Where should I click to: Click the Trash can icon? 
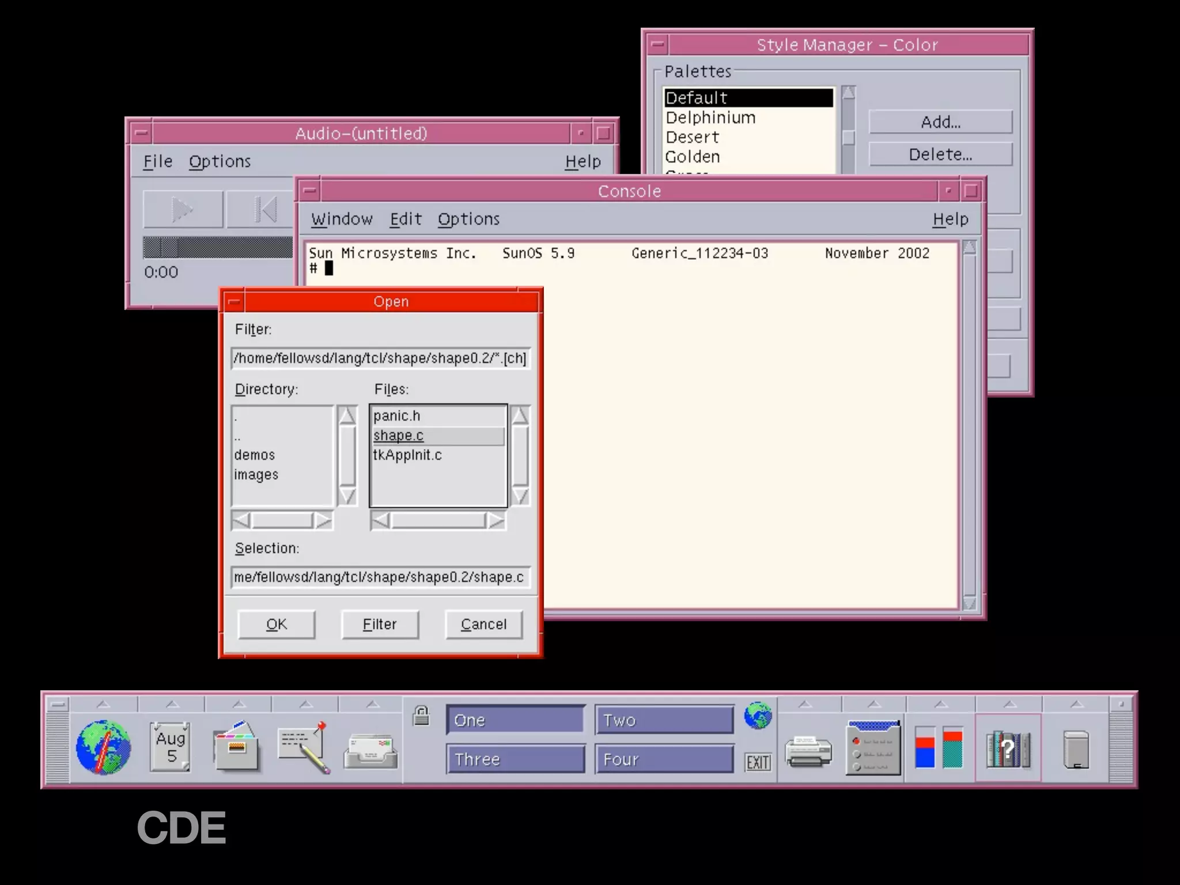[x=1076, y=748]
